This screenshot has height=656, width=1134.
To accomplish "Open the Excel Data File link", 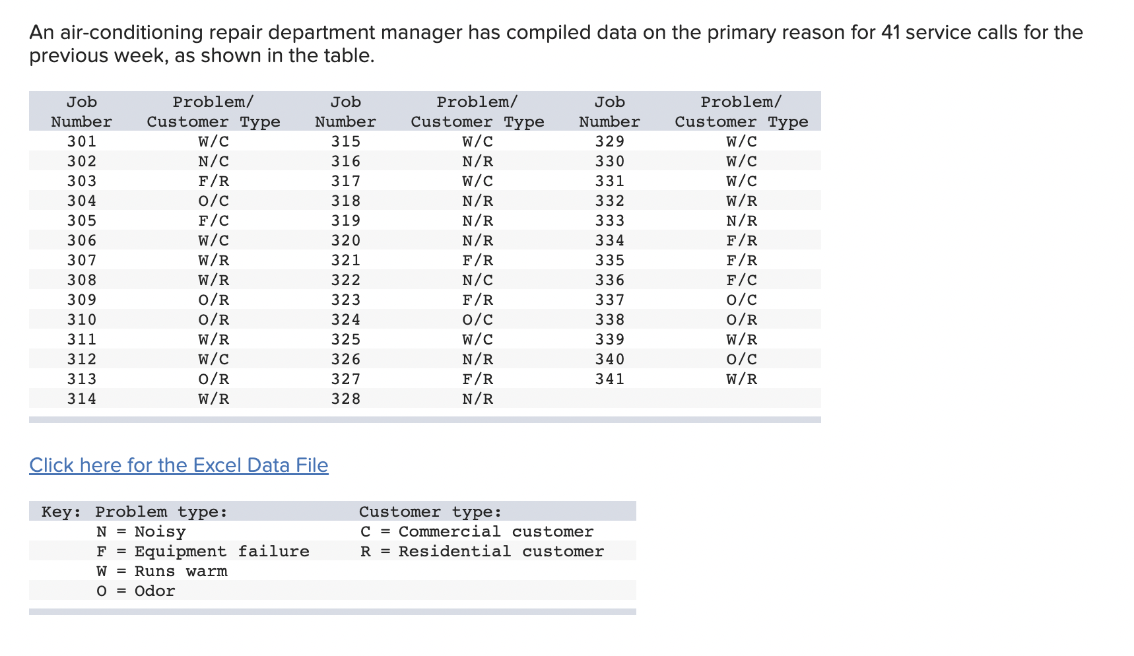I will pyautogui.click(x=179, y=465).
